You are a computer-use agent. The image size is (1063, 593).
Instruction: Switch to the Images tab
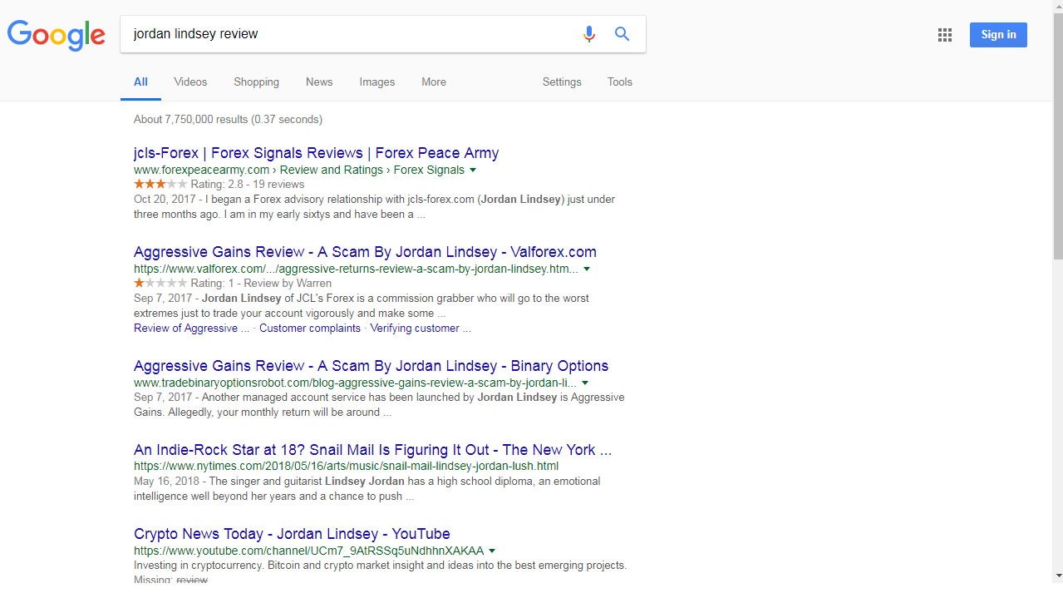[x=377, y=82]
